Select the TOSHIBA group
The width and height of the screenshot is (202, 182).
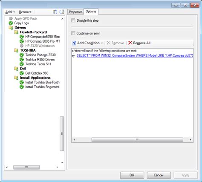pos(28,50)
